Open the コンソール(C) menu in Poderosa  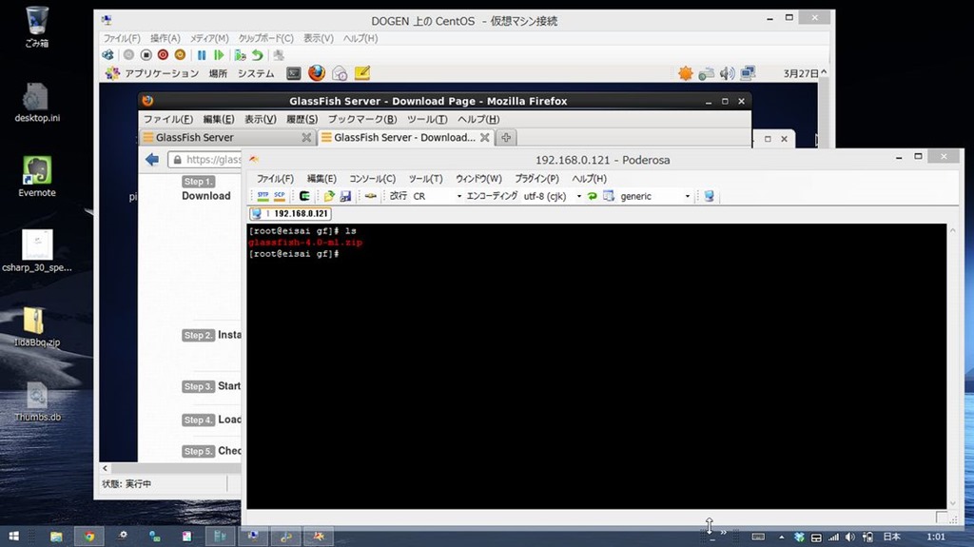pyautogui.click(x=372, y=178)
